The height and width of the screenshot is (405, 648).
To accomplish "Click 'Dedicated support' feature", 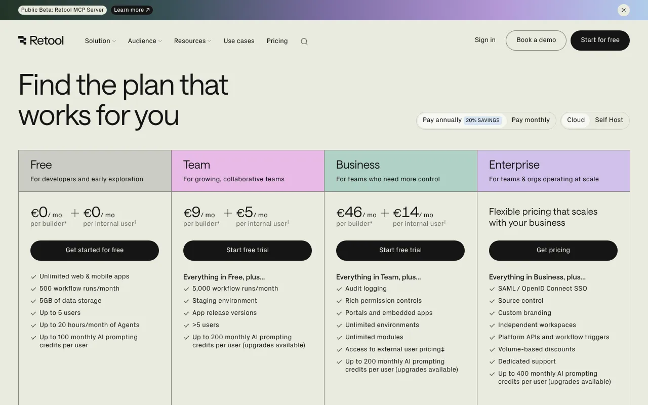I will [x=527, y=361].
